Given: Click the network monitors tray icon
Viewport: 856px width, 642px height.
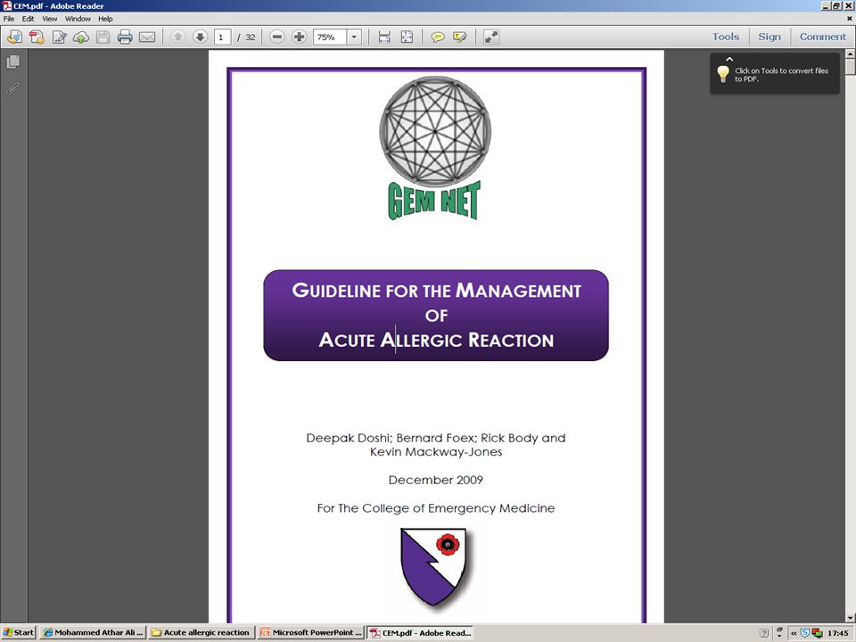Looking at the screenshot, I should [818, 633].
